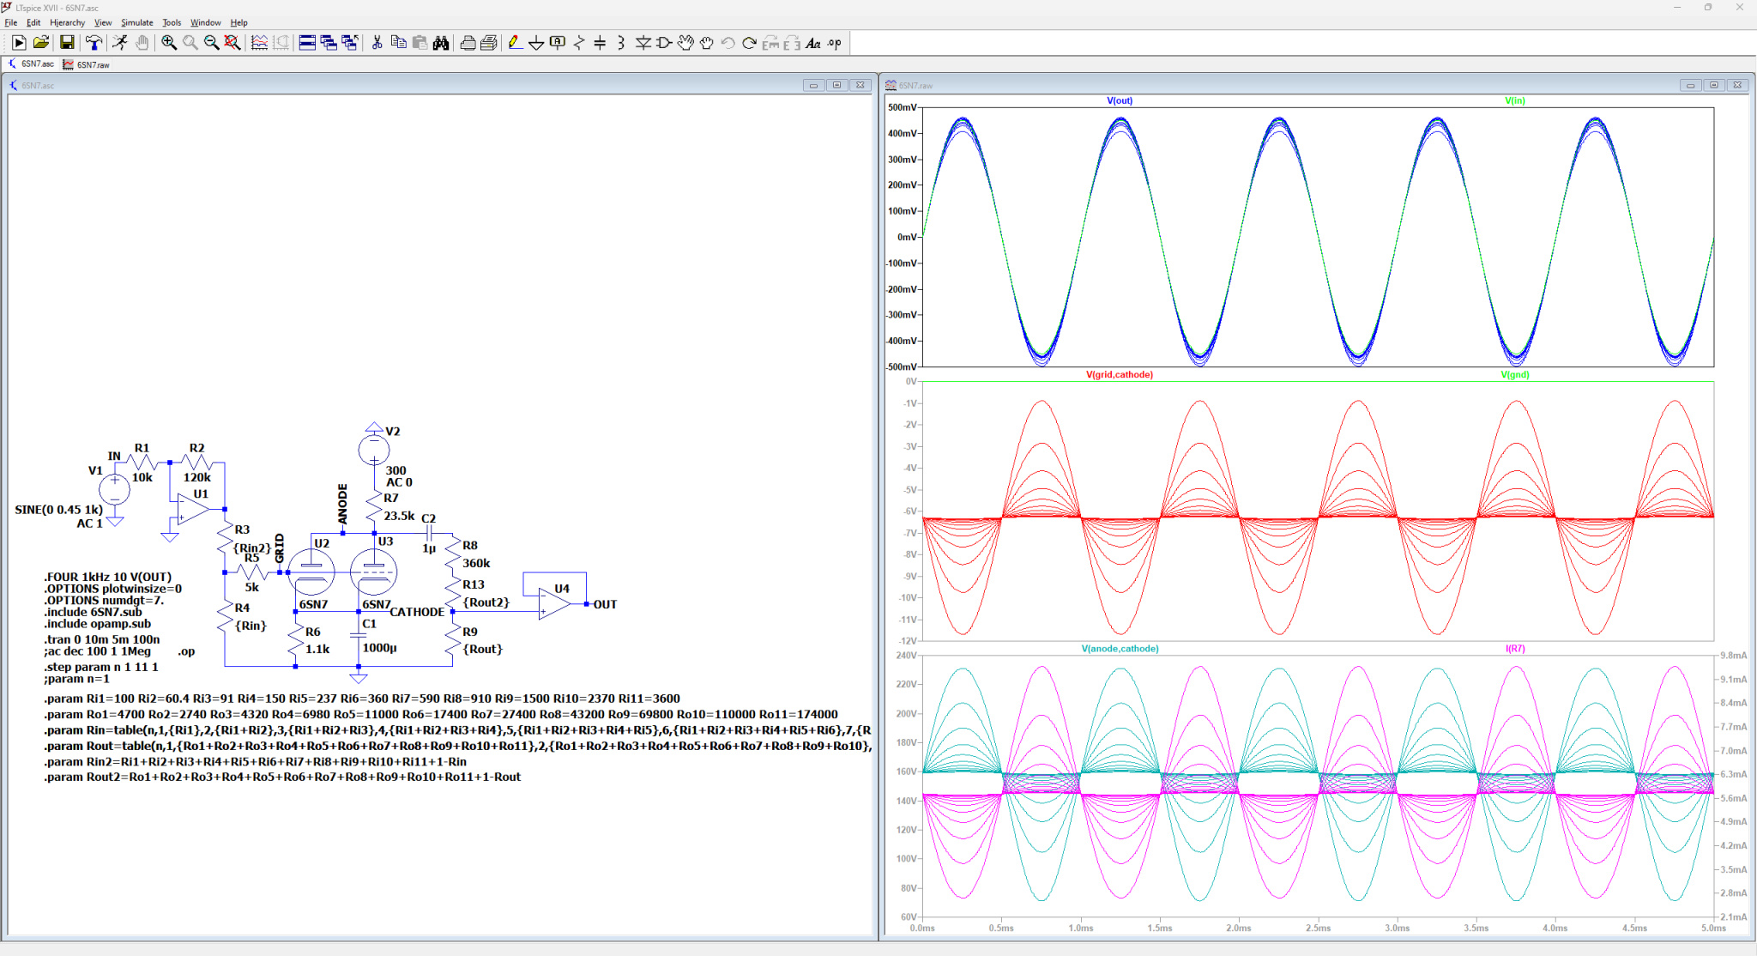Select the .tran 0 10m 5m 100n directive

[x=101, y=639]
